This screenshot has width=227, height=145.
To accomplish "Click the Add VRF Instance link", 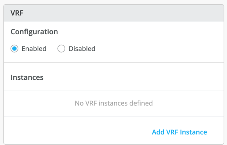I will point(179,132).
